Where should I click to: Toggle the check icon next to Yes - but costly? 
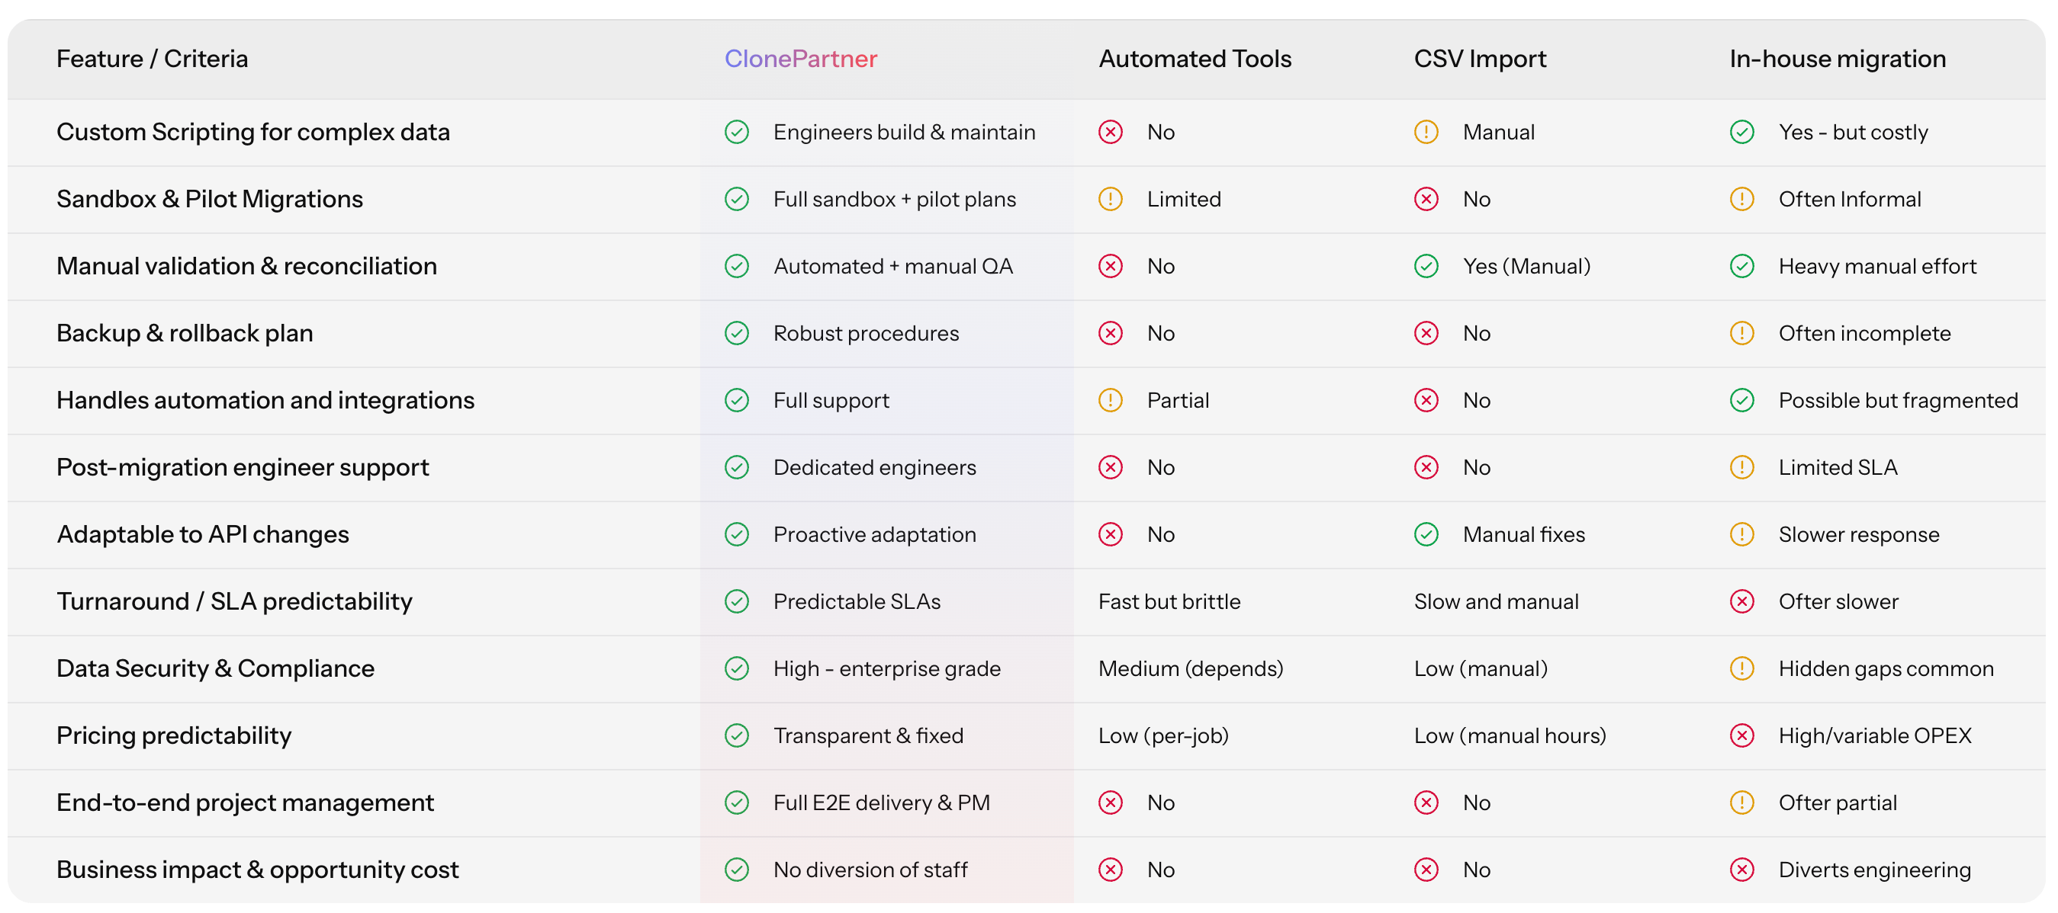[x=1742, y=133]
